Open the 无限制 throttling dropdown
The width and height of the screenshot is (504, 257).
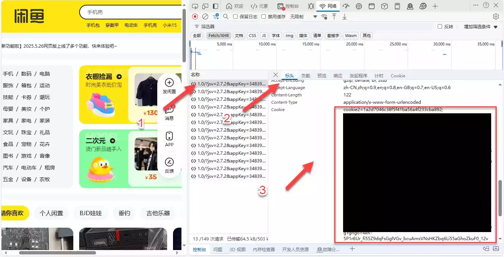click(x=303, y=16)
